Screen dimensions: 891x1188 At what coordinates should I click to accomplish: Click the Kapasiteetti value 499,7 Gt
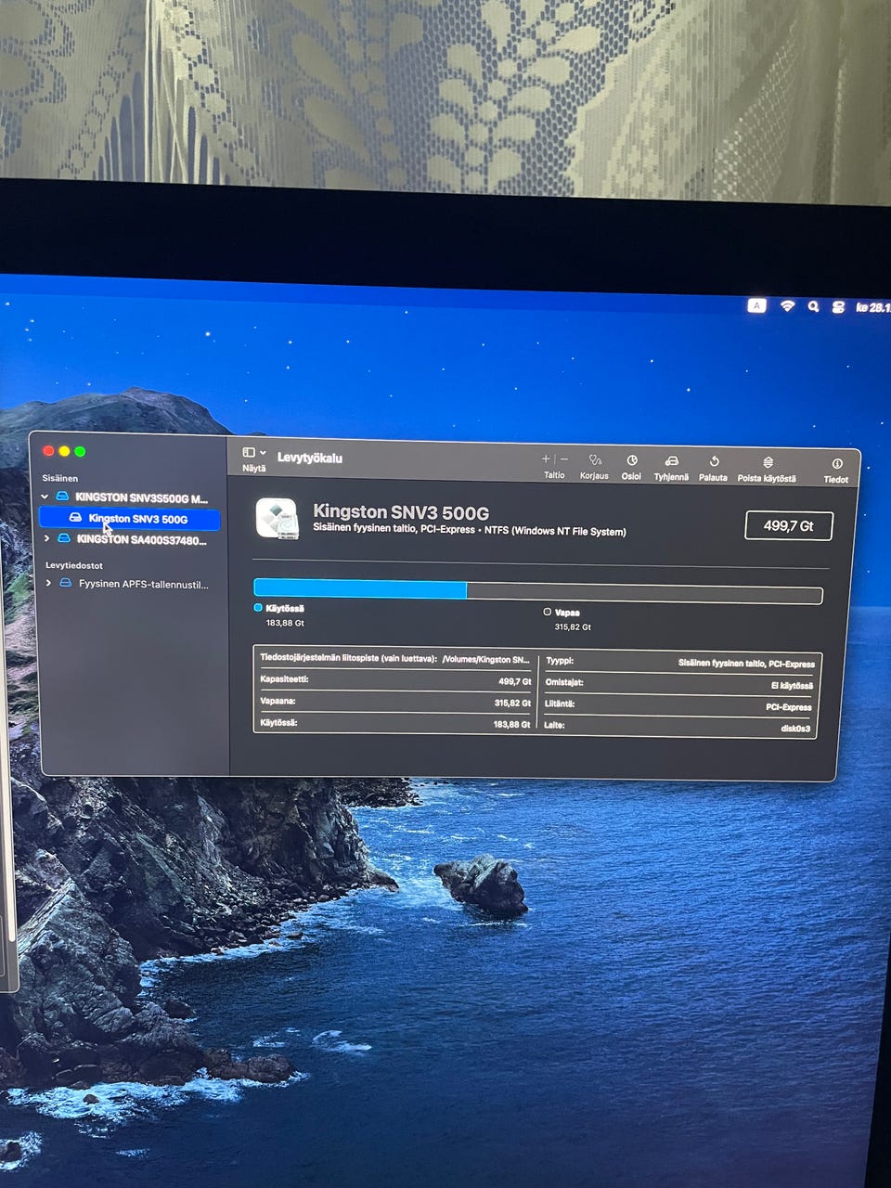(x=515, y=681)
